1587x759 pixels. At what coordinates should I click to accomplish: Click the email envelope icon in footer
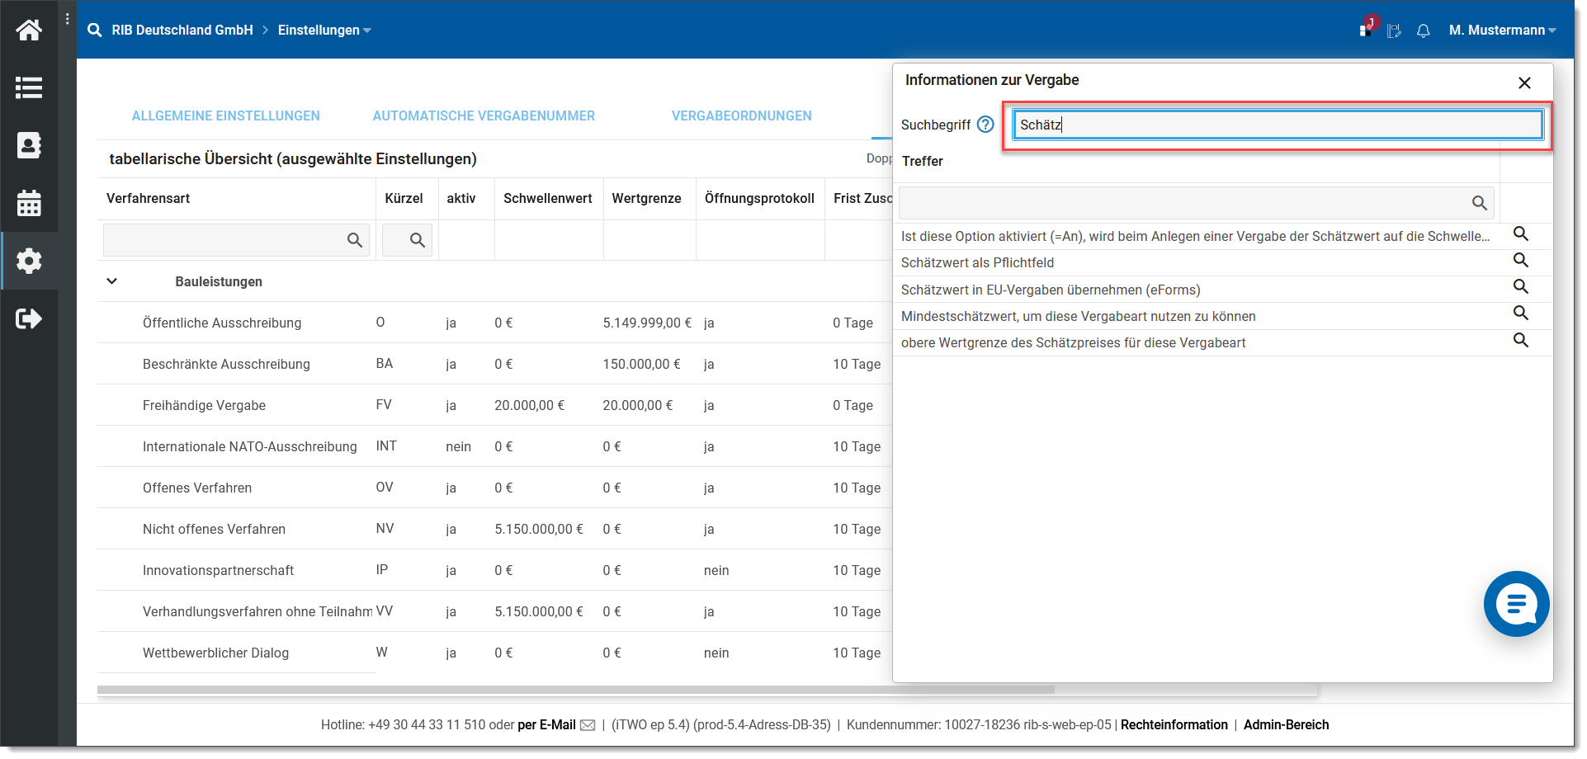coord(588,725)
